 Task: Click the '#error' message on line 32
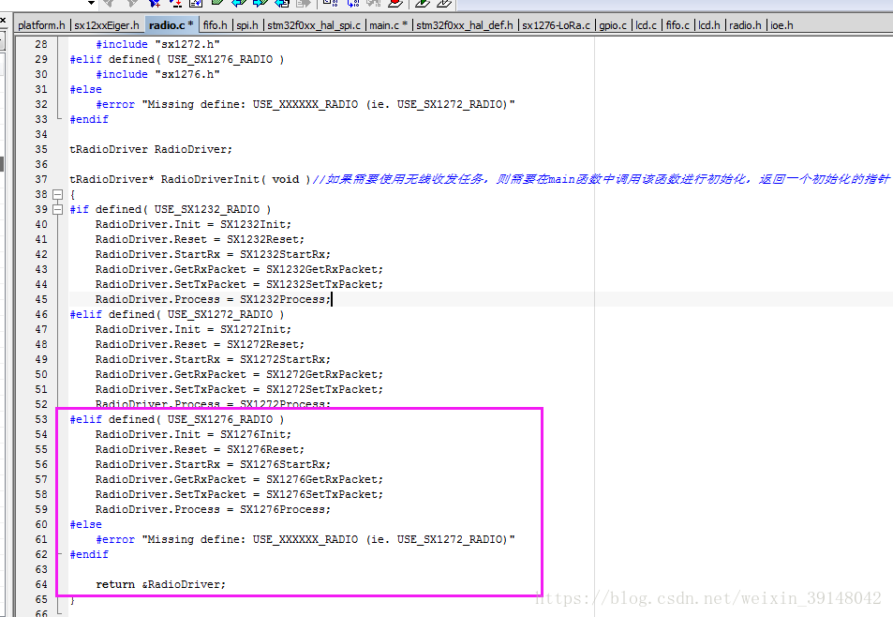click(305, 104)
